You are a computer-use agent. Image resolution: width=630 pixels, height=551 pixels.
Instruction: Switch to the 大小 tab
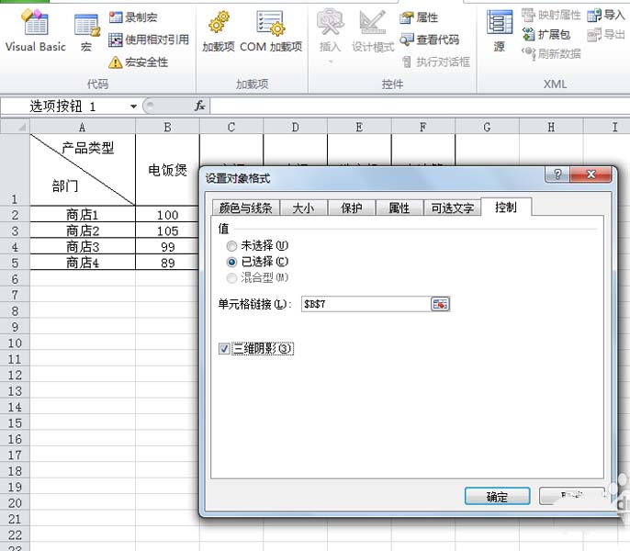point(303,208)
